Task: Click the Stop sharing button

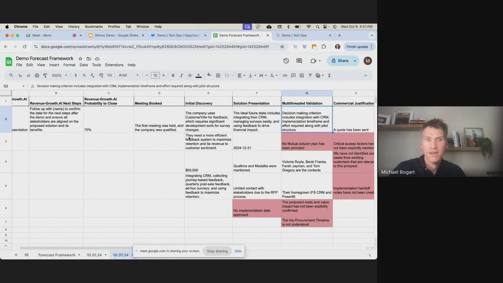Action: (217, 251)
